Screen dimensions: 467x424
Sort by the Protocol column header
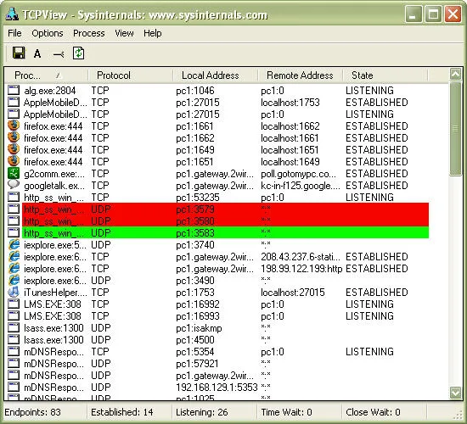(x=131, y=75)
